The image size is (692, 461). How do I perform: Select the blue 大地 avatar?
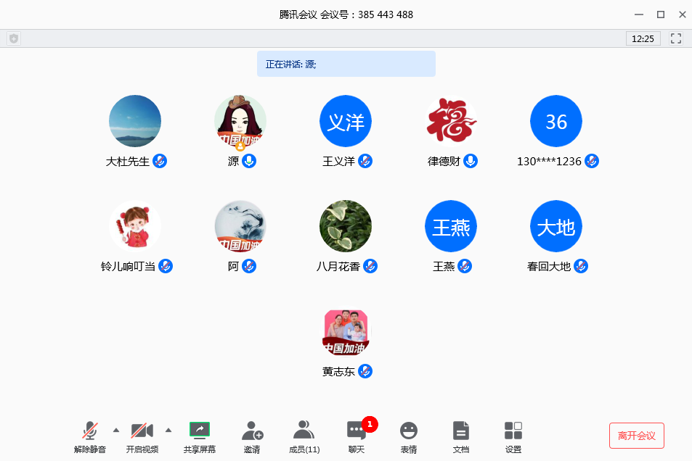point(556,226)
